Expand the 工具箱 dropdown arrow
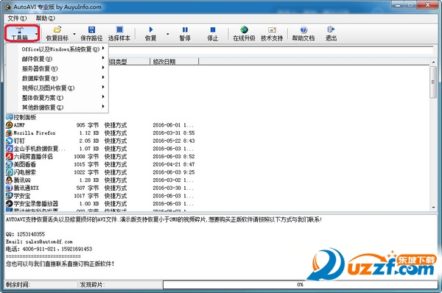The image size is (442, 293). (x=36, y=34)
